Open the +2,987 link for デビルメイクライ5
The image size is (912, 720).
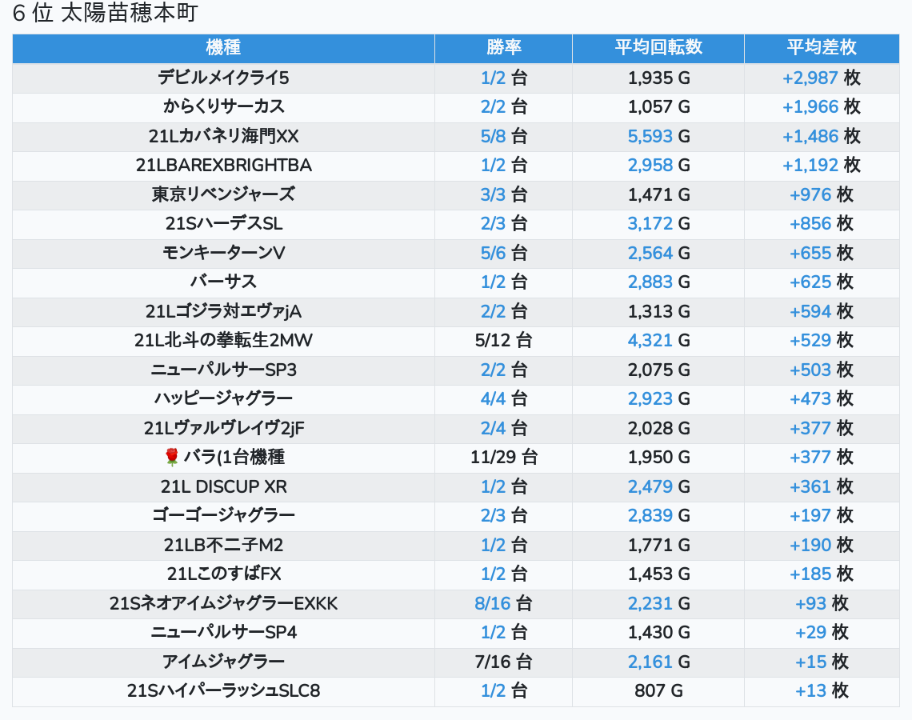[x=810, y=78]
